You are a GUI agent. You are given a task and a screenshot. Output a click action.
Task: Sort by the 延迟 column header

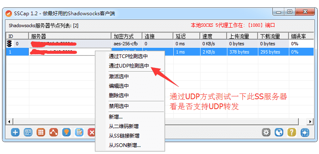click(x=187, y=36)
